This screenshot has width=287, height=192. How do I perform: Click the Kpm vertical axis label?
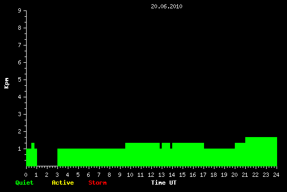click(6, 83)
